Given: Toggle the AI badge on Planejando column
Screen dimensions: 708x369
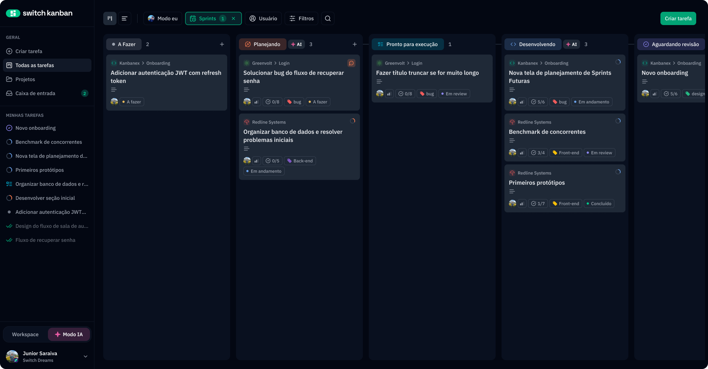Looking at the screenshot, I should click(296, 44).
